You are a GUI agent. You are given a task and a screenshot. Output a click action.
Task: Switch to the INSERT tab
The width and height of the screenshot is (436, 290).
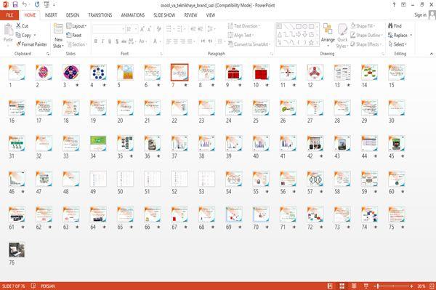click(51, 15)
